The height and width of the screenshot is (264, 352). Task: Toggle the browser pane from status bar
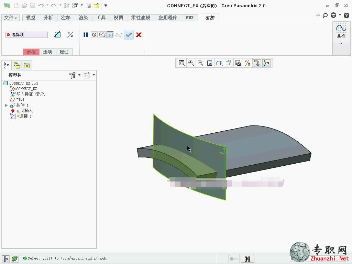pyautogui.click(x=15, y=258)
